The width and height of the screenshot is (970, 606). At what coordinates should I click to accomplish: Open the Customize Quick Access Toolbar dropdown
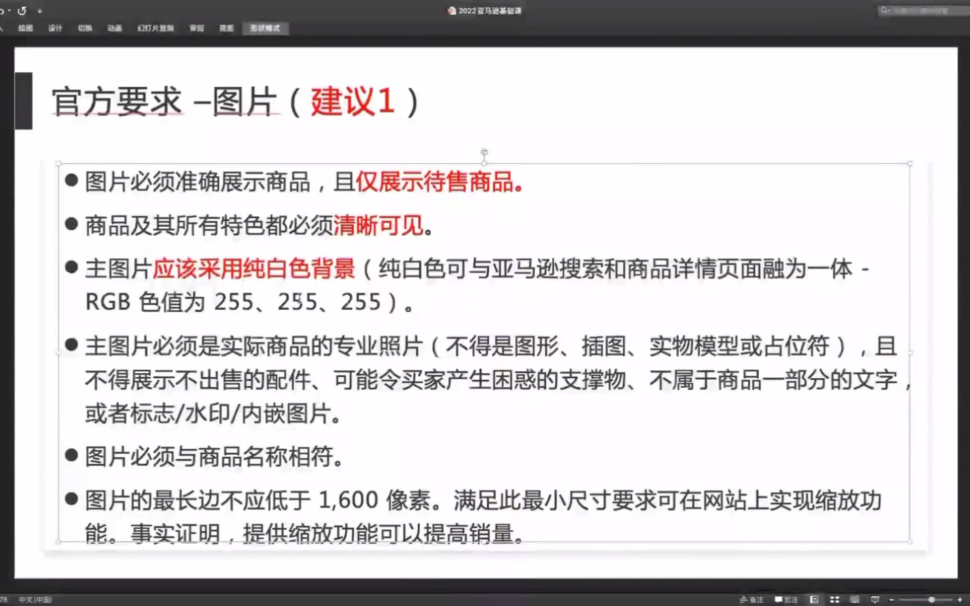tap(40, 11)
